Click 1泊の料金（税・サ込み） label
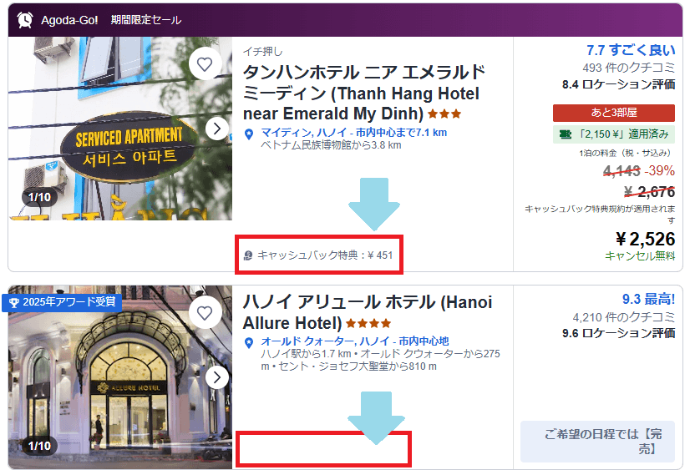The height and width of the screenshot is (475, 690). 625,153
